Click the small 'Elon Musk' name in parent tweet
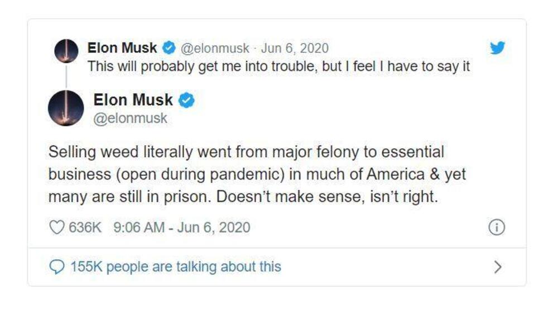This screenshot has height=309, width=558. coord(122,49)
